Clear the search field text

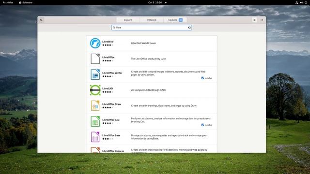(x=189, y=28)
